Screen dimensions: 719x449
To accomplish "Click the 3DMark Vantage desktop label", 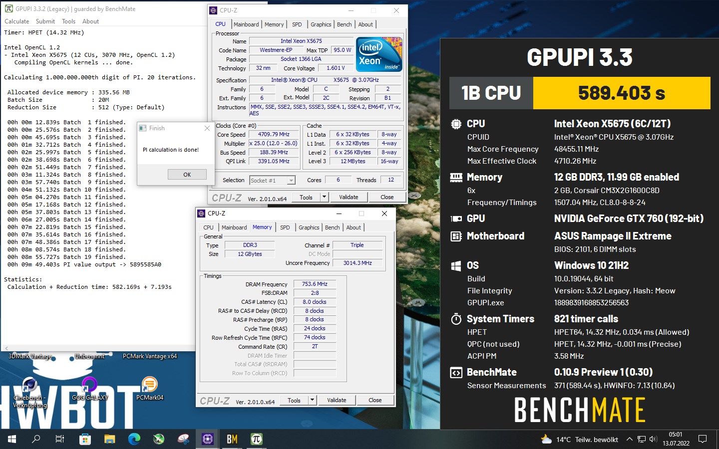I will pos(30,356).
